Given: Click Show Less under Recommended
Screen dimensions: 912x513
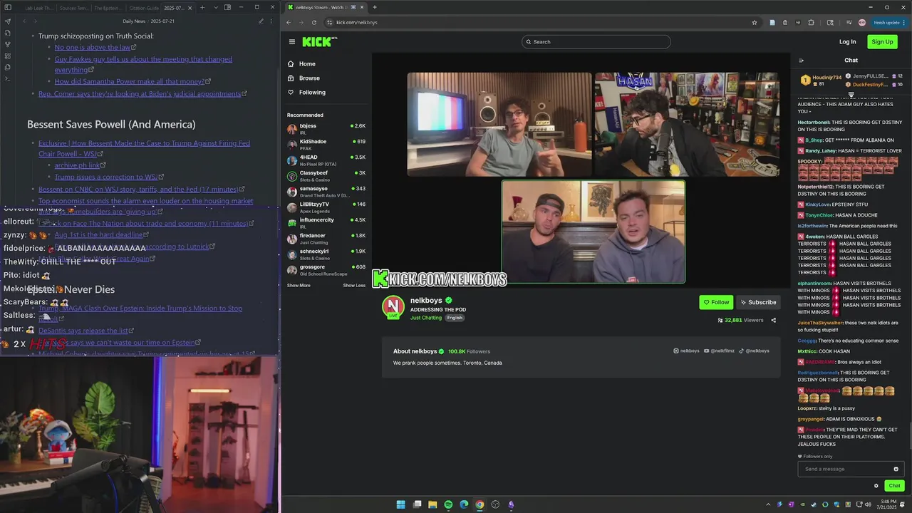Looking at the screenshot, I should [x=354, y=285].
